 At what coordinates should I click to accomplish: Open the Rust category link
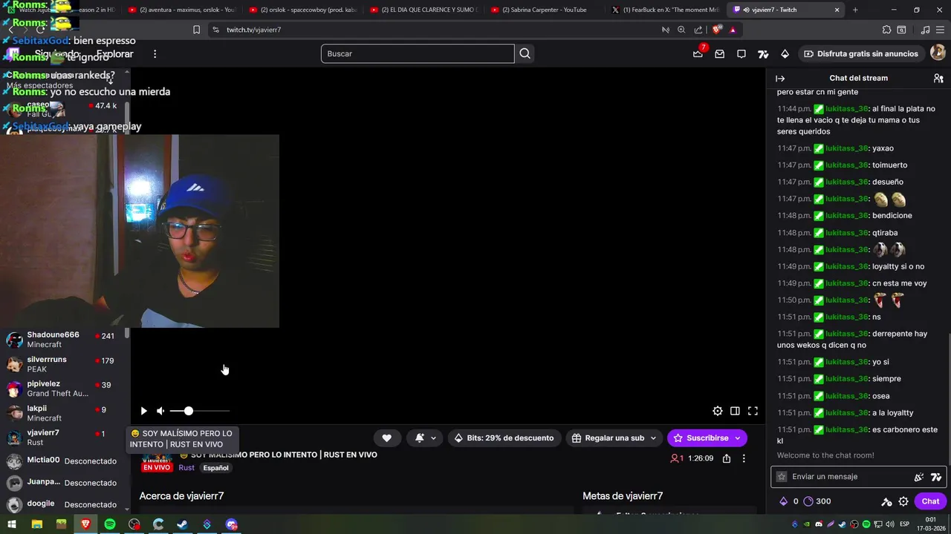[x=186, y=468]
